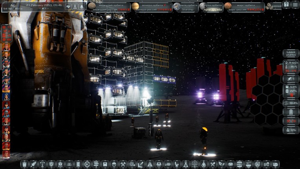The image size is (300, 169).
Task: Select the topmost crew member portrait
Action: 6,47
